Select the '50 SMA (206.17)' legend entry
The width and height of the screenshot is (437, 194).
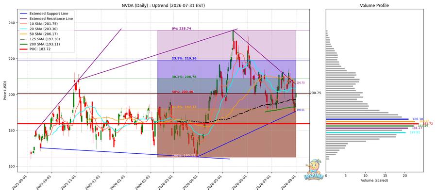pyautogui.click(x=44, y=34)
